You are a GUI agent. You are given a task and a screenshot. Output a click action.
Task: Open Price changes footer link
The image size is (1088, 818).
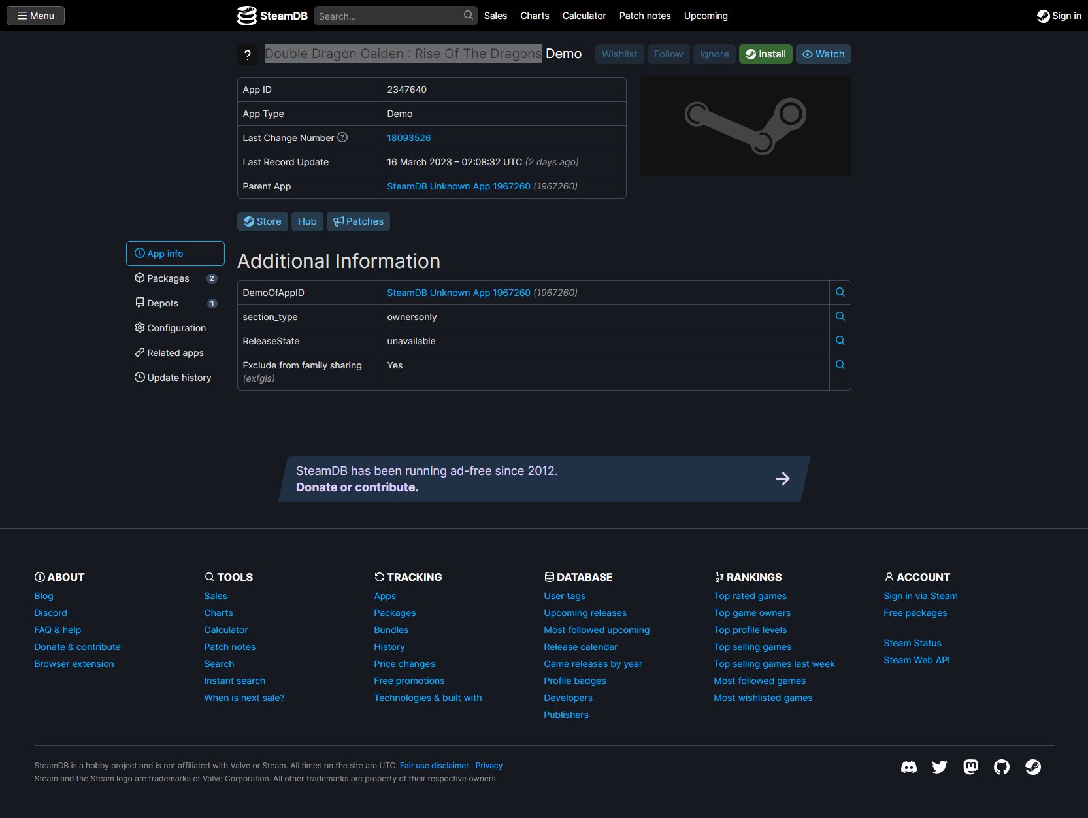point(404,664)
